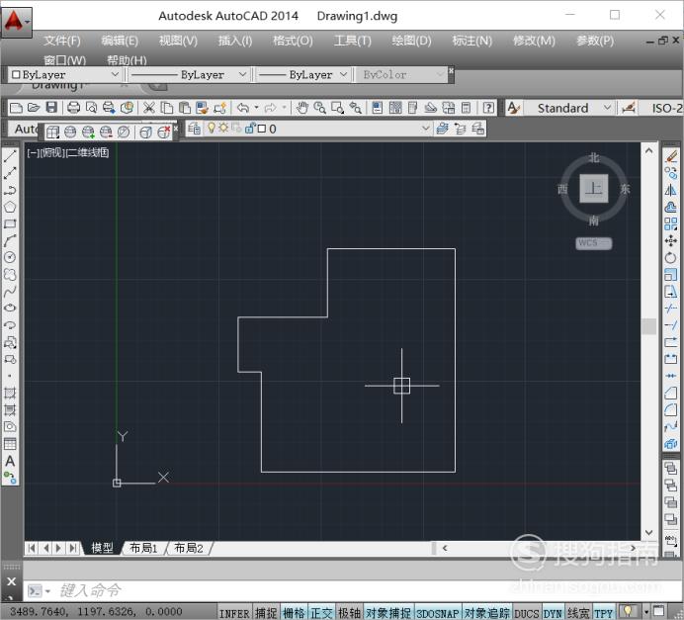This screenshot has width=684, height=620.
Task: Click the 上 face of ViewCube
Action: click(x=593, y=189)
